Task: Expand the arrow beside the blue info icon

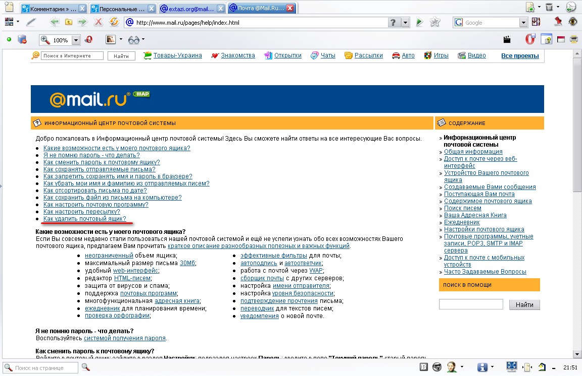Action: pos(493,367)
